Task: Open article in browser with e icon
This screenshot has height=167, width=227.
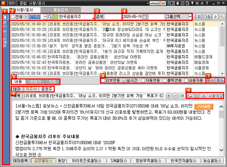Action: pos(183,96)
